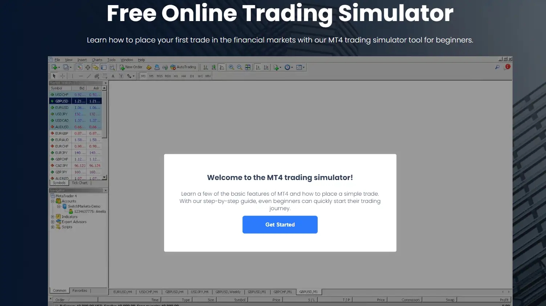546x306 pixels.
Task: Select the EURUSD row in Market Watch
Action: tap(76, 107)
